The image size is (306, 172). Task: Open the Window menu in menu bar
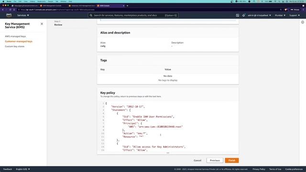click(63, 1)
